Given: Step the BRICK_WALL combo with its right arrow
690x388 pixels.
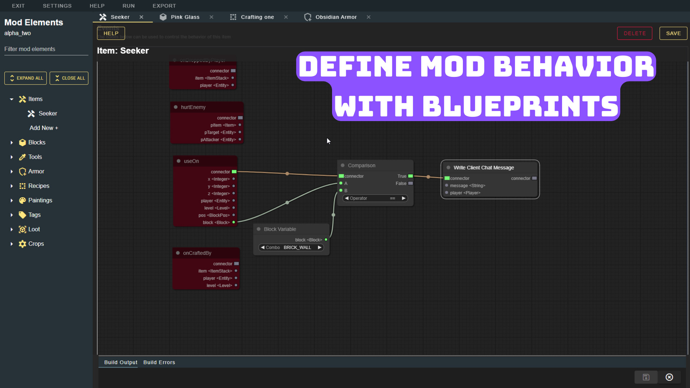Looking at the screenshot, I should 319,247.
